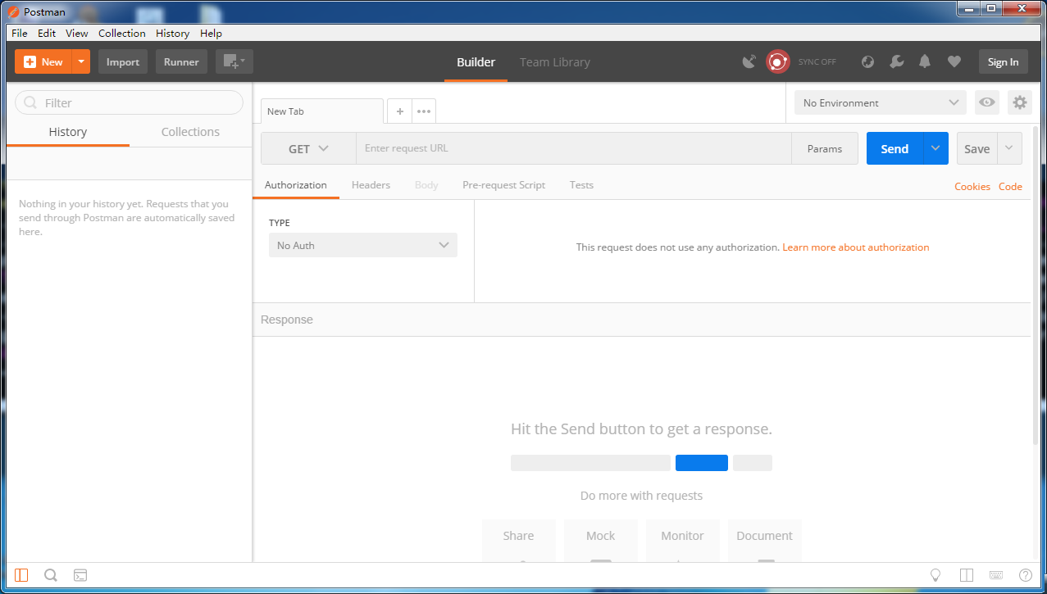The width and height of the screenshot is (1047, 594).
Task: Click the blue Send button
Action: coord(894,149)
